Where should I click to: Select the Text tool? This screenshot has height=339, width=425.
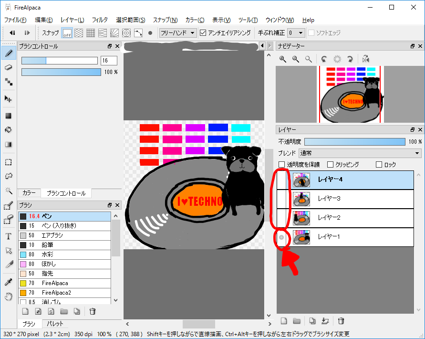[x=9, y=236]
